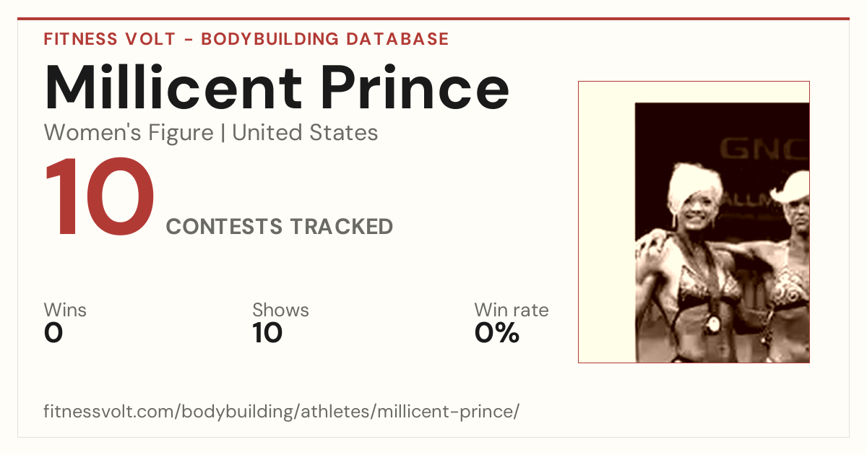The image size is (867, 455).
Task: Click the word Millicent in the title
Action: (174, 87)
